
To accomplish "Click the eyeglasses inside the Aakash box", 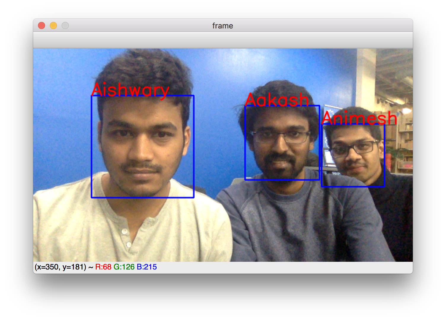I will (x=280, y=137).
